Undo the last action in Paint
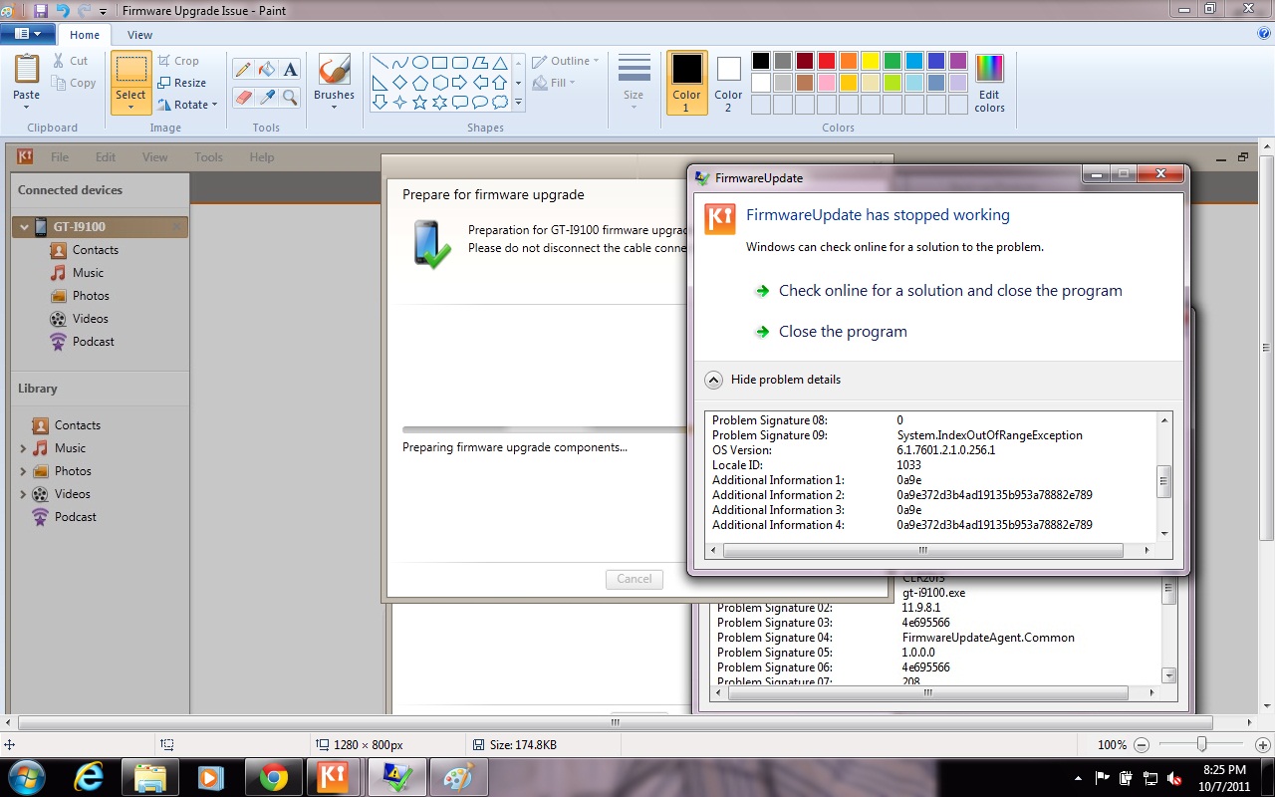This screenshot has width=1275, height=797. 63,10
